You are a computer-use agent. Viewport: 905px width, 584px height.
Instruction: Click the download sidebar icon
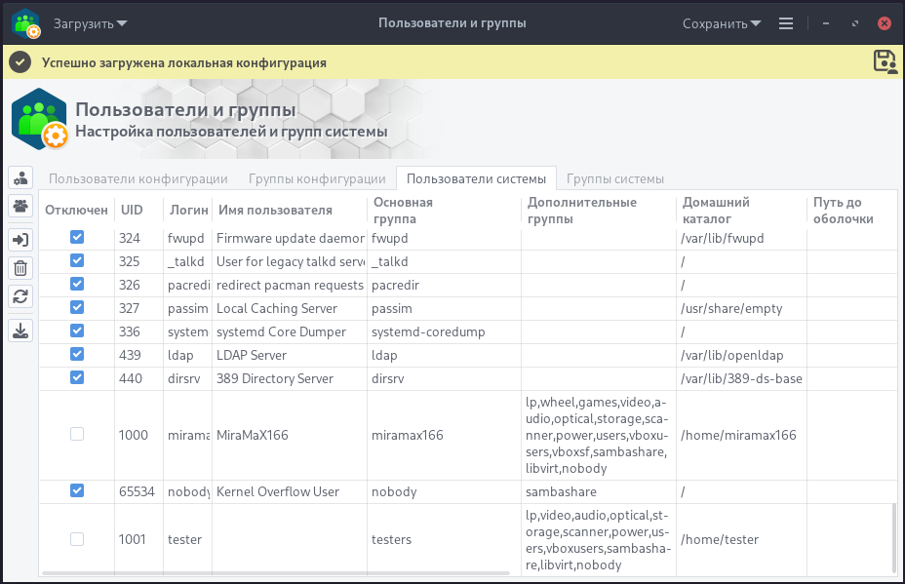coord(20,331)
